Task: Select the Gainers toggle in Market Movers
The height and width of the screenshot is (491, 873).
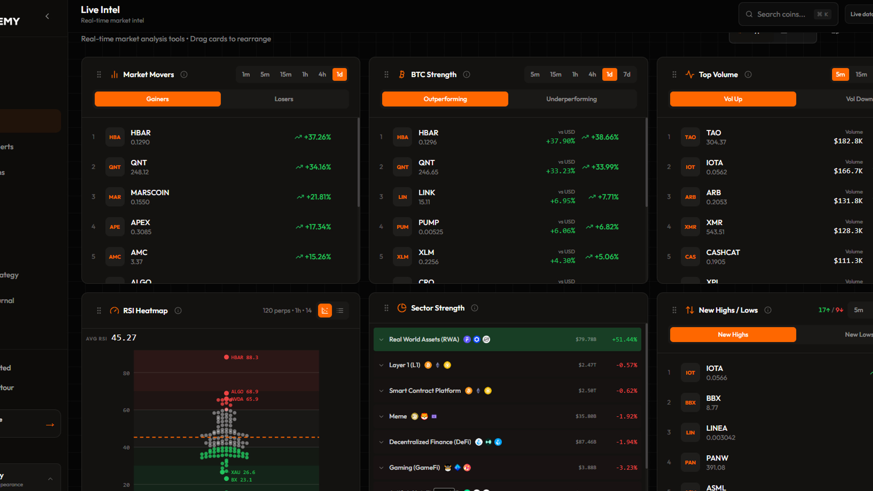Action: click(x=158, y=99)
